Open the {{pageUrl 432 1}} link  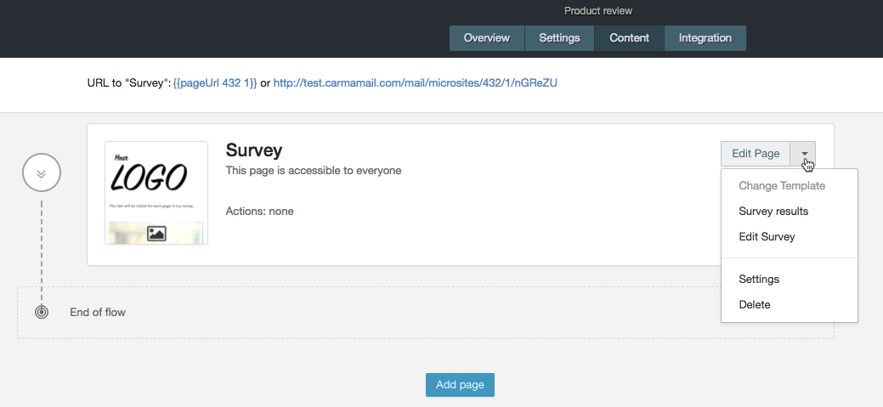click(x=215, y=83)
